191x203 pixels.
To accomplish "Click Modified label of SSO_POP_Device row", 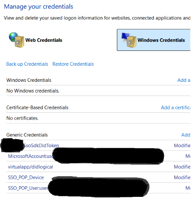I will pos(182,177).
